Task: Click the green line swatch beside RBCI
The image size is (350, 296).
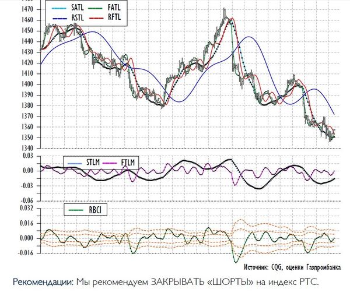Action: (74, 208)
